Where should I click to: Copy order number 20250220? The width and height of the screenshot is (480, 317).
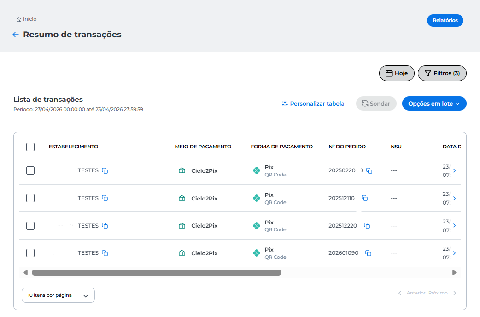click(369, 170)
